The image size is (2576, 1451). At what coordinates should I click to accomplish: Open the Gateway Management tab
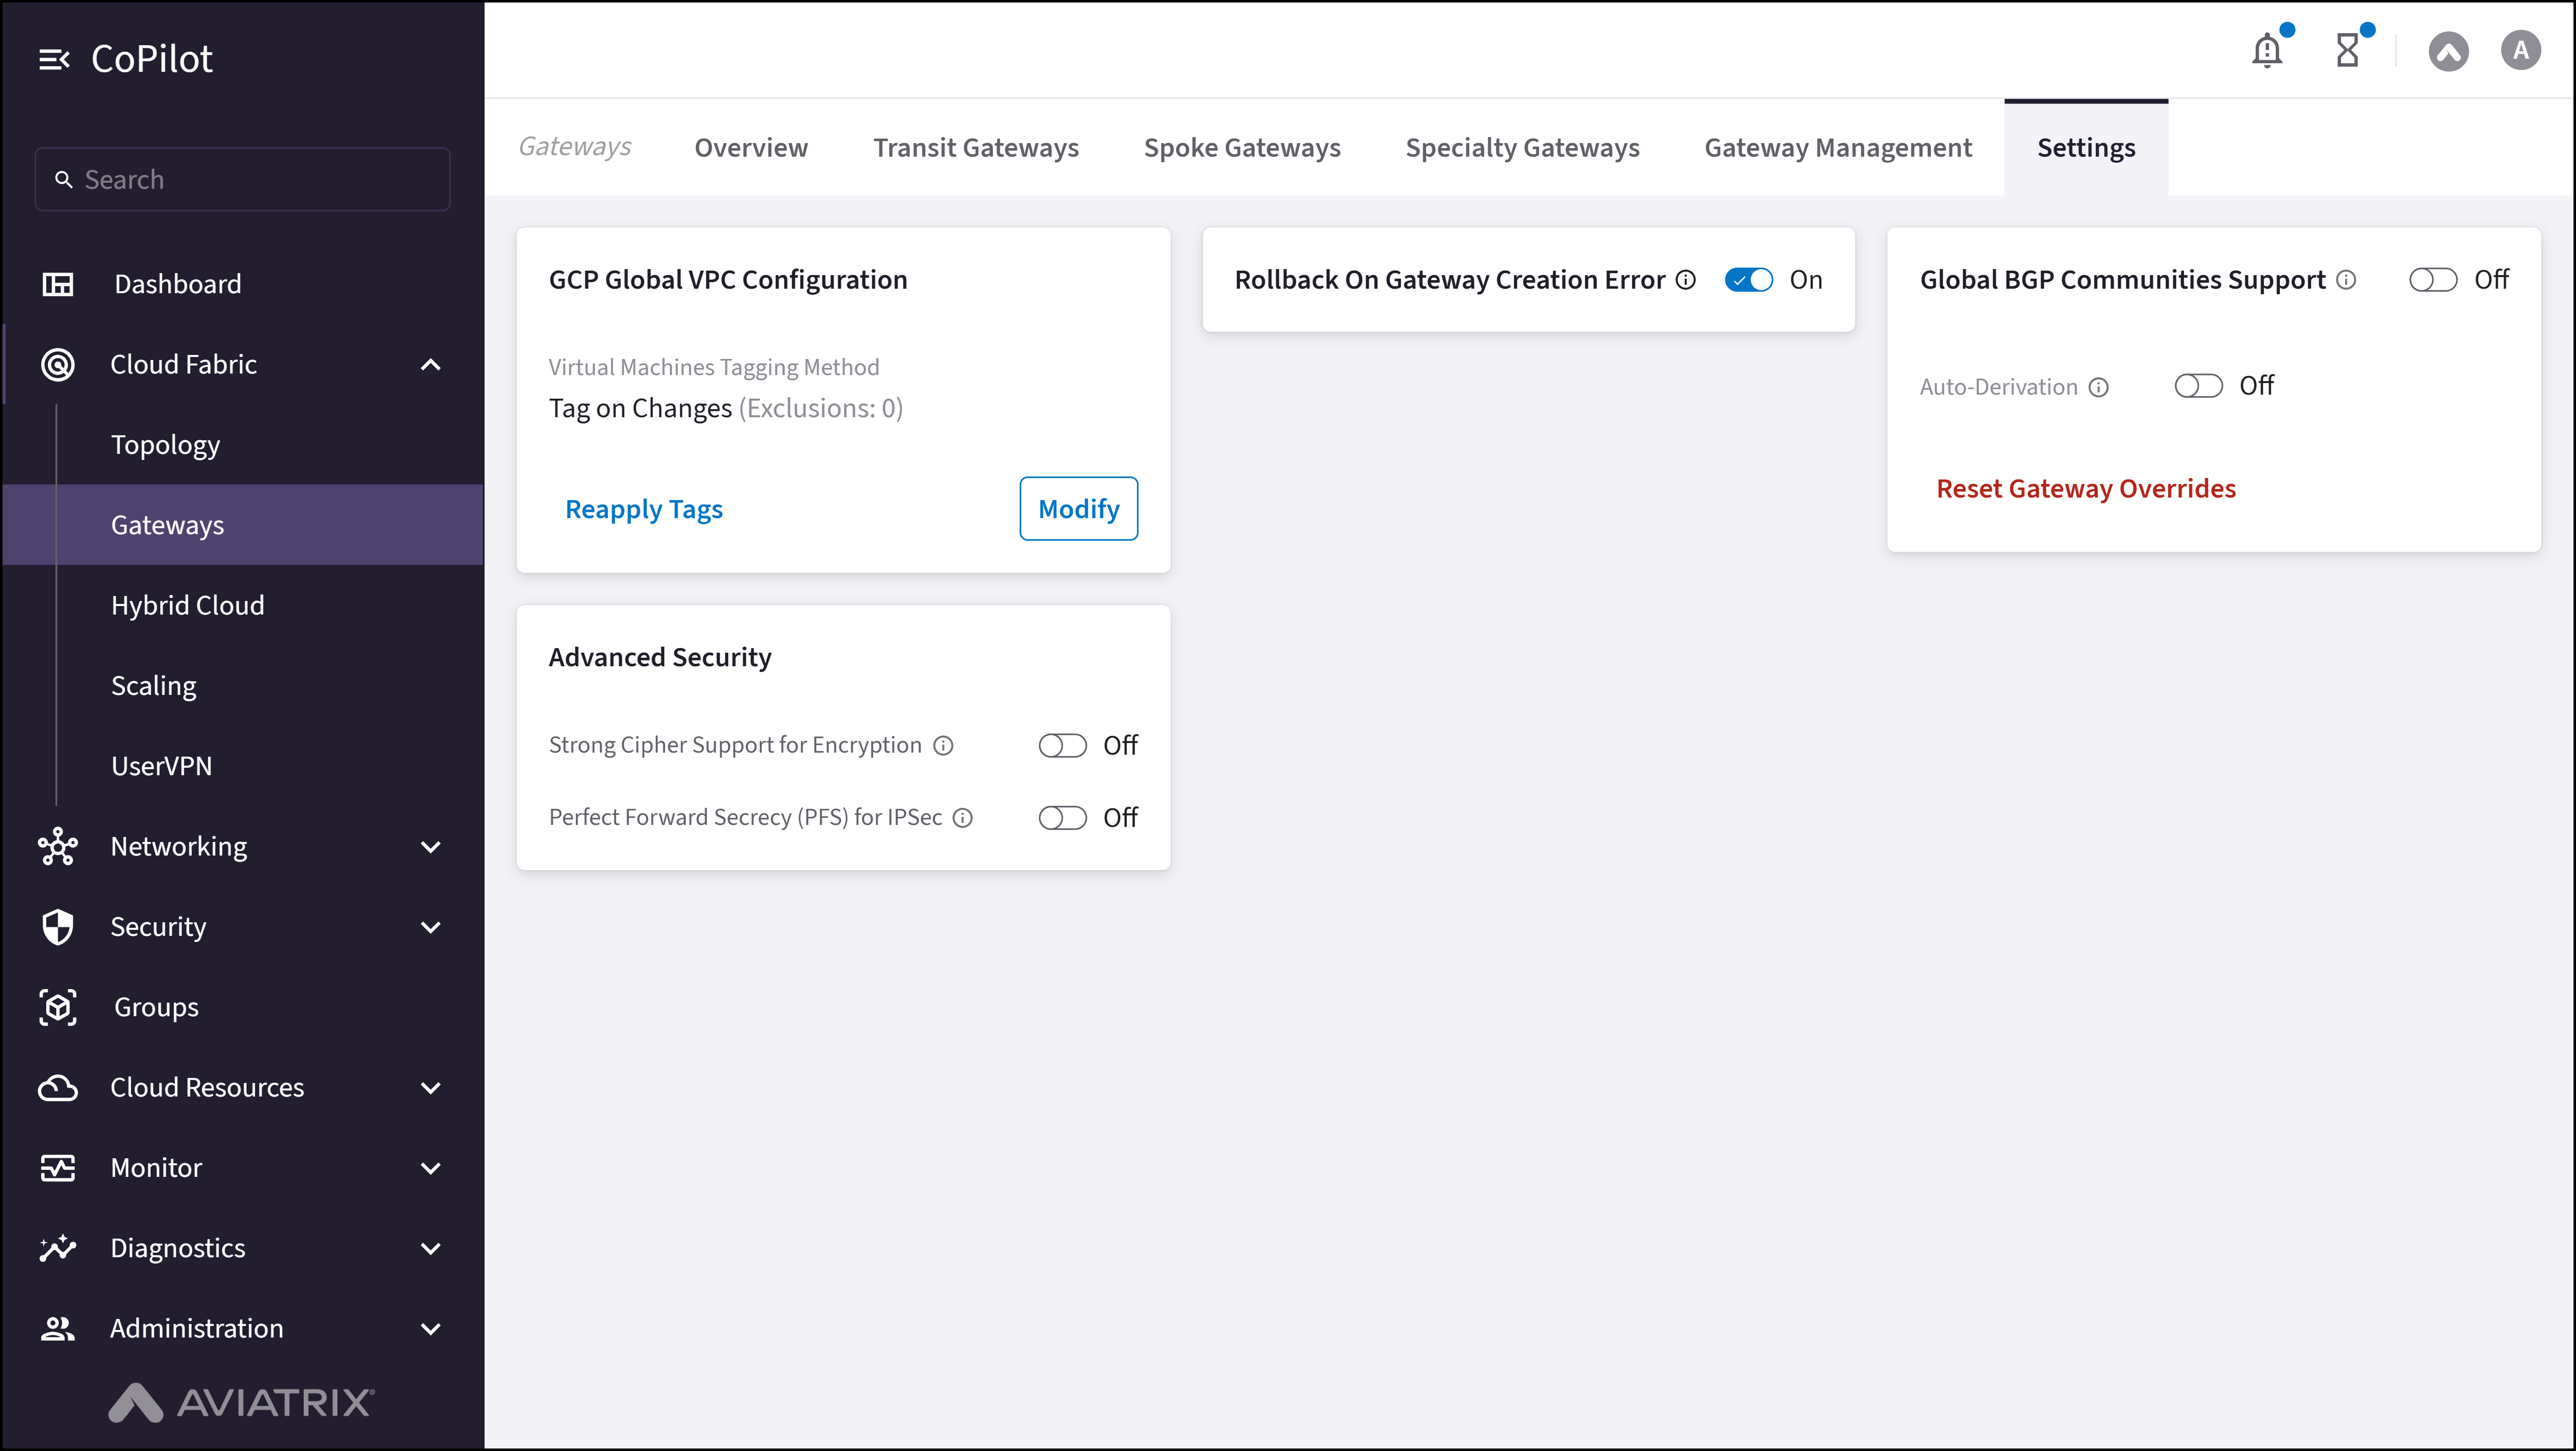pyautogui.click(x=1837, y=147)
